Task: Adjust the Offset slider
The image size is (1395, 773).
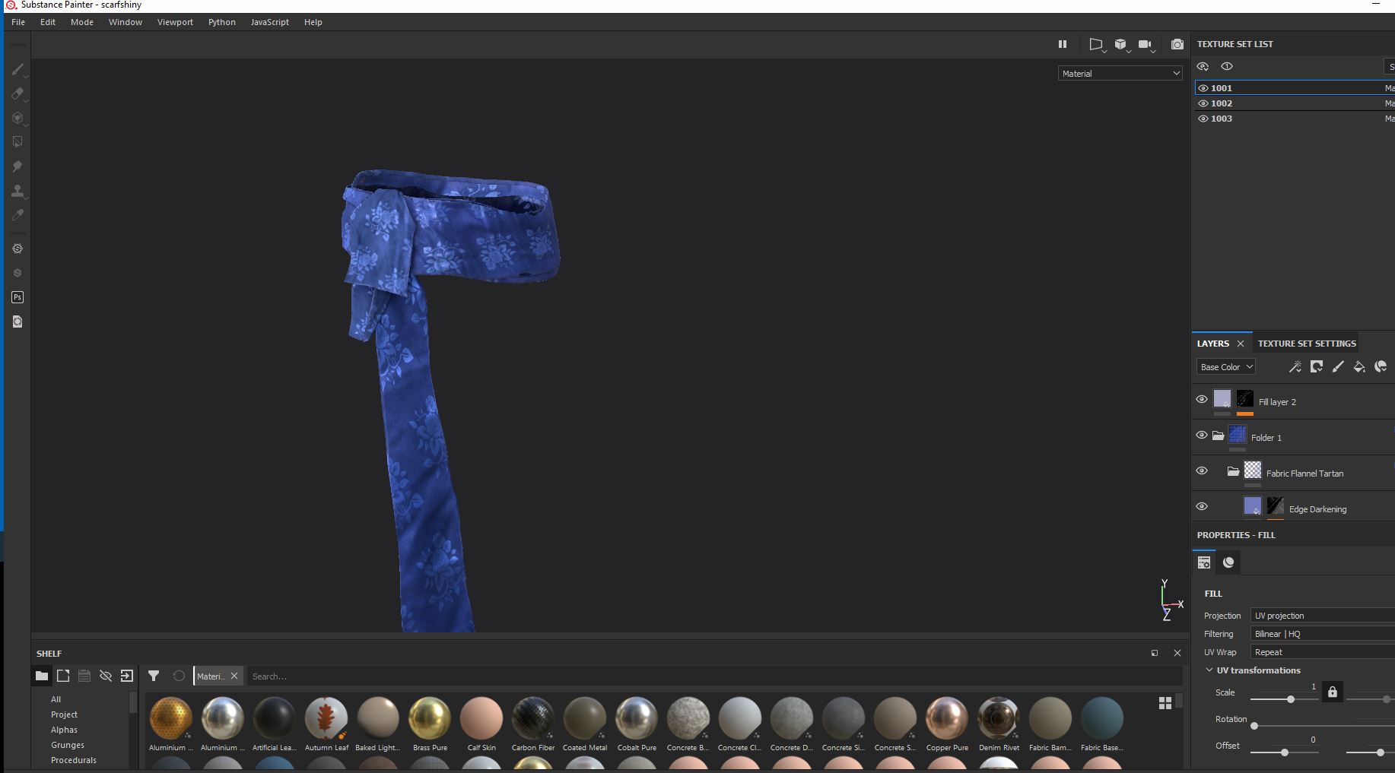Action: (x=1285, y=752)
